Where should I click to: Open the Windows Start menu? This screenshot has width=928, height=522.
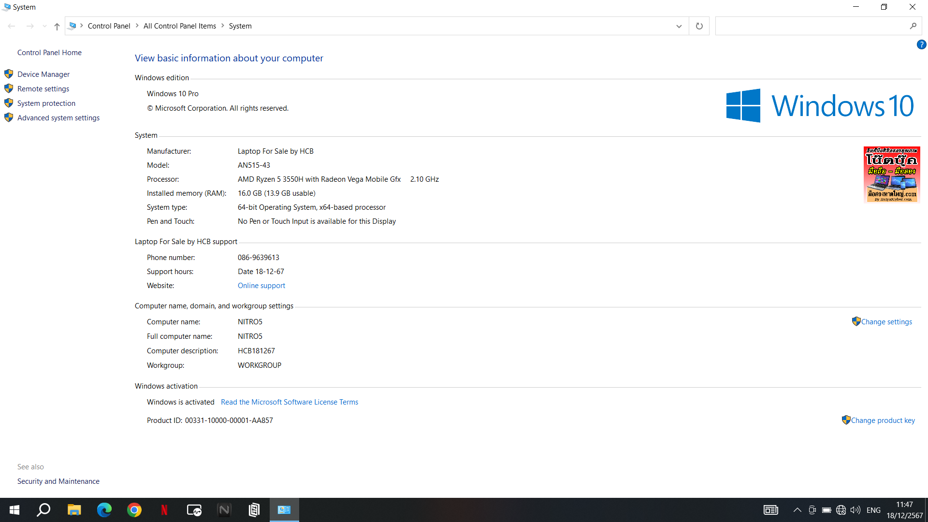[14, 510]
